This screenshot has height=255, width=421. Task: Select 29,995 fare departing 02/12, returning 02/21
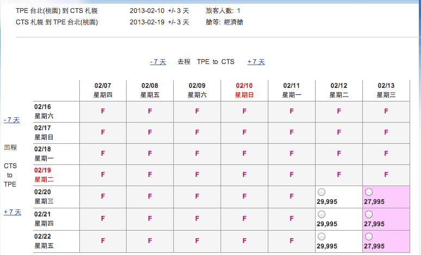click(x=322, y=214)
